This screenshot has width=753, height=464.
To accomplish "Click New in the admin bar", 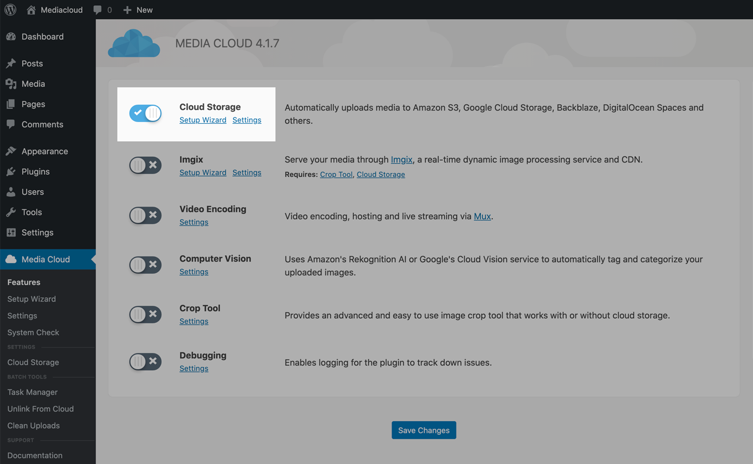I will pos(144,10).
